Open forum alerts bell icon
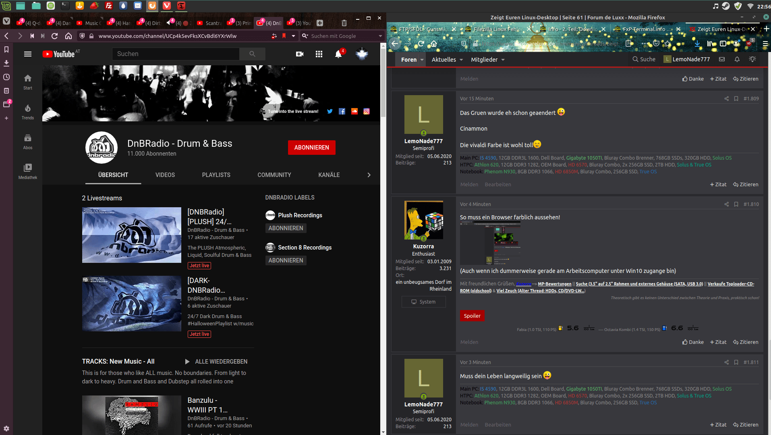Viewport: 771px width, 435px height. pyautogui.click(x=737, y=59)
